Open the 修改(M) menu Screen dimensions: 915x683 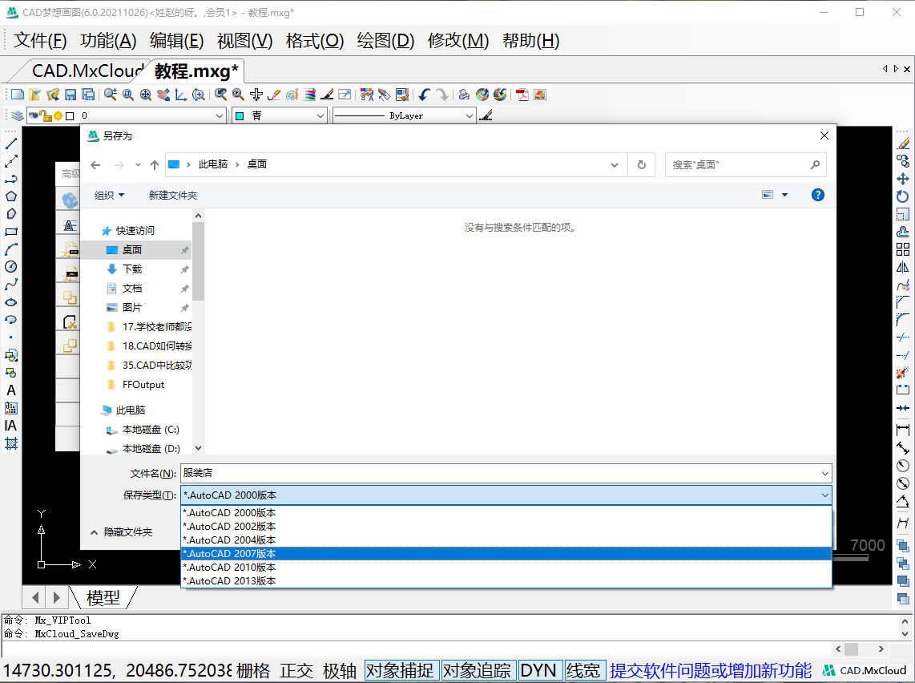(458, 40)
